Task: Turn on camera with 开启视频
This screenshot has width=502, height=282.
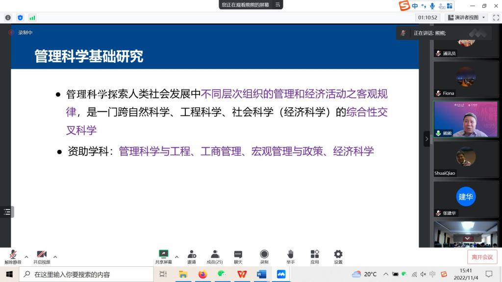Action: [x=42, y=255]
